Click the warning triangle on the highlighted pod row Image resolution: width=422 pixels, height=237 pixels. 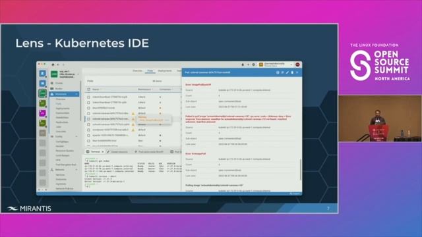click(133, 118)
